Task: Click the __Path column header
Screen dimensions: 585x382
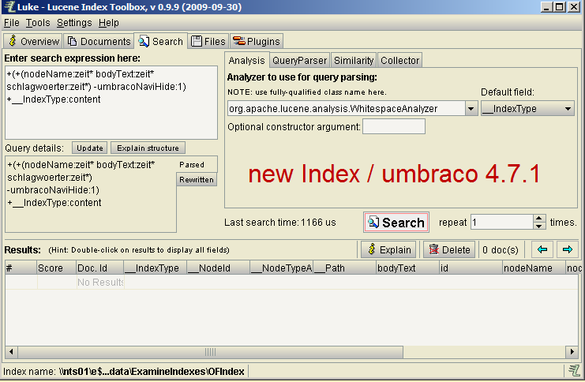Action: coord(344,268)
